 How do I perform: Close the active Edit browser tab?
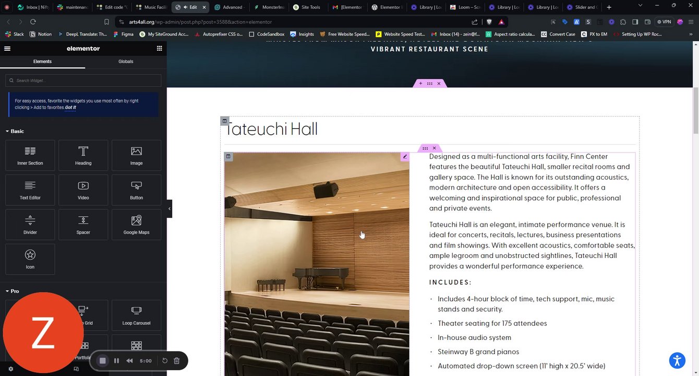click(x=204, y=7)
